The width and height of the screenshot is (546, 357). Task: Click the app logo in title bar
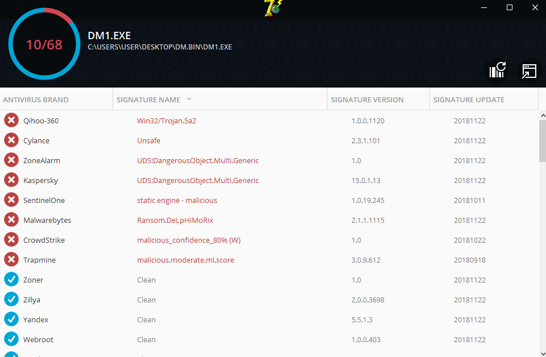273,8
